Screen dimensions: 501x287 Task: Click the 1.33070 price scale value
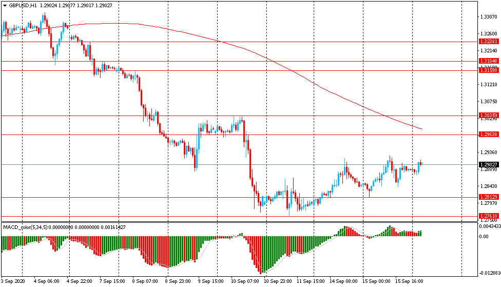tap(489, 16)
